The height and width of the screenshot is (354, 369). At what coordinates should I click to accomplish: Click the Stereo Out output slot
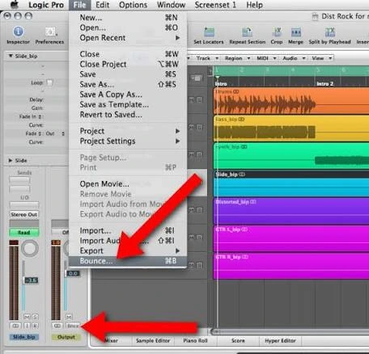click(24, 214)
